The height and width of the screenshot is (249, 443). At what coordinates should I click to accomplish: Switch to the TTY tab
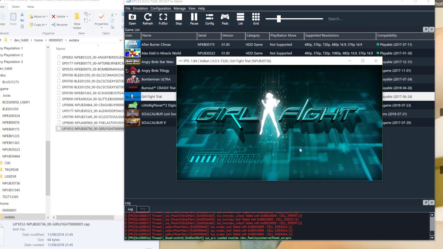(x=143, y=209)
